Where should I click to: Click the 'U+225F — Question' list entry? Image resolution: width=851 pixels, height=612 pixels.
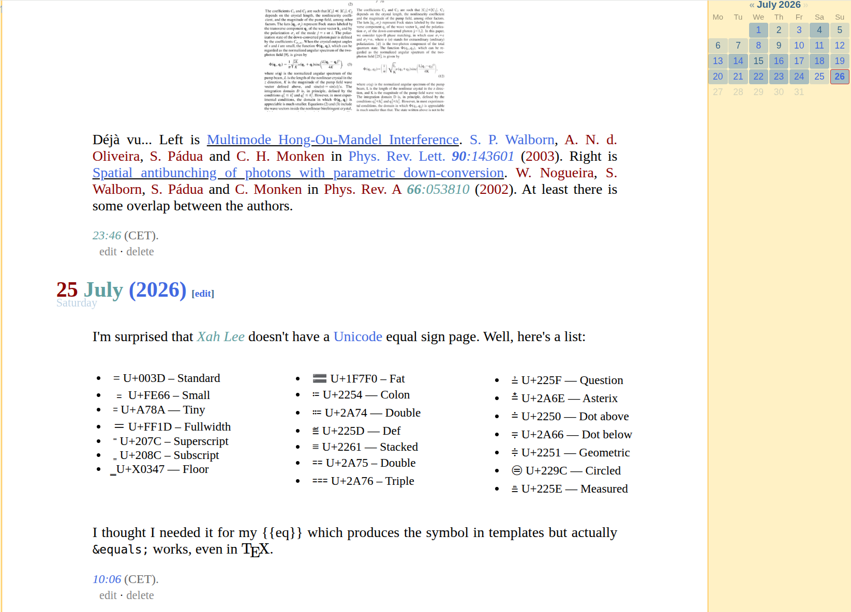tap(567, 380)
